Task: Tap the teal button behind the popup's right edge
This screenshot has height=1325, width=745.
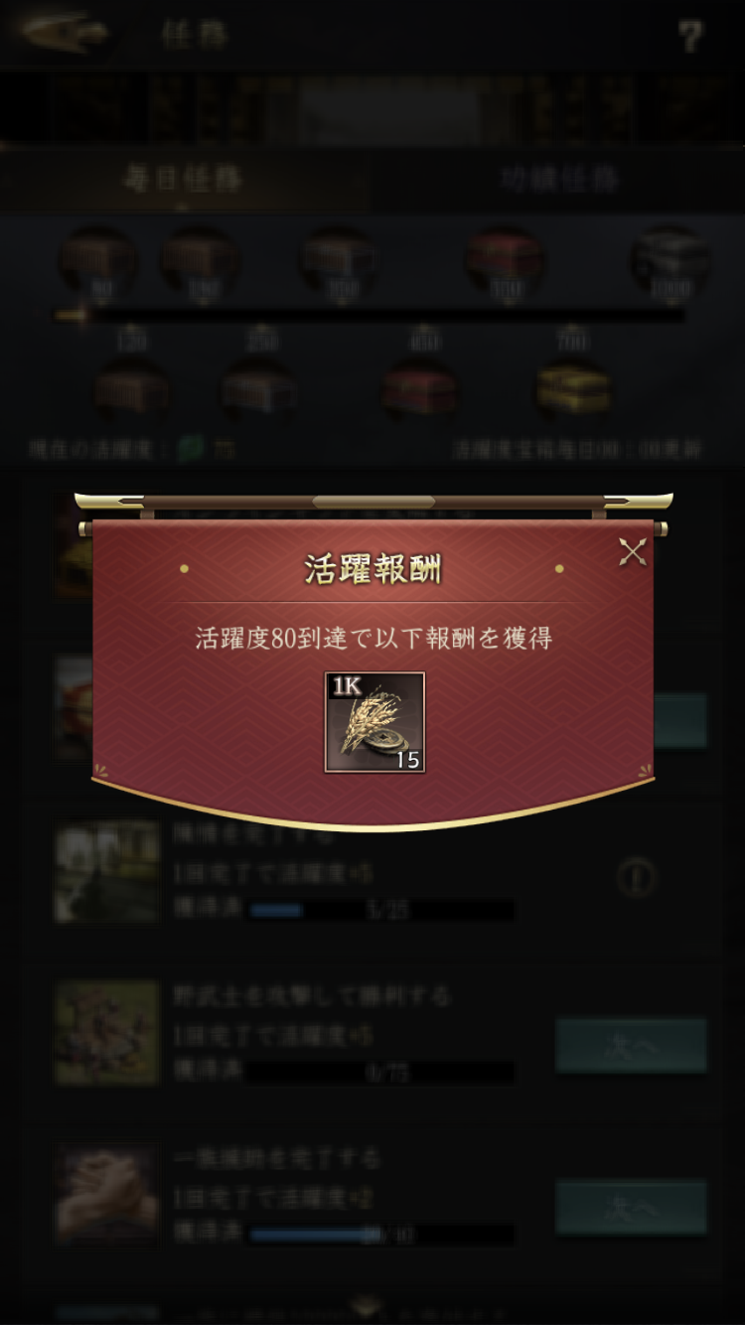Action: (680, 720)
